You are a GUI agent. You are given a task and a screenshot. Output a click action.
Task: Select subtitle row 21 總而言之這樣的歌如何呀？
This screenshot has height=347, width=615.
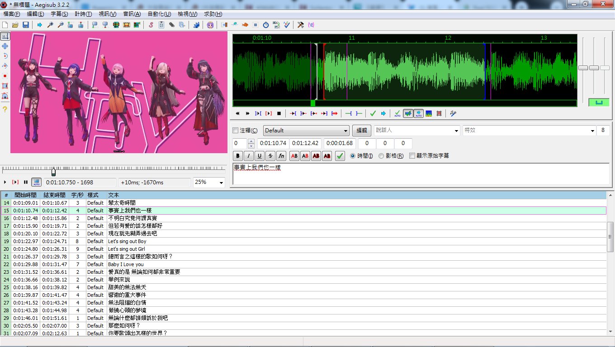point(303,257)
